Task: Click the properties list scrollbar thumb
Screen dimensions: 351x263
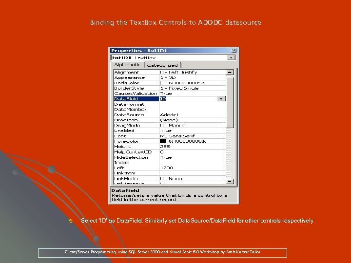Action: click(230, 102)
